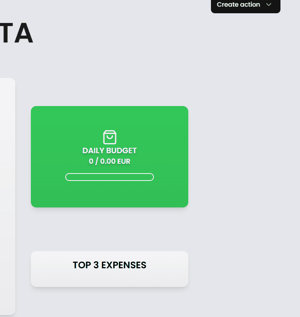Click the word BUDGET on the green card
The width and height of the screenshot is (300, 317).
[x=121, y=151]
